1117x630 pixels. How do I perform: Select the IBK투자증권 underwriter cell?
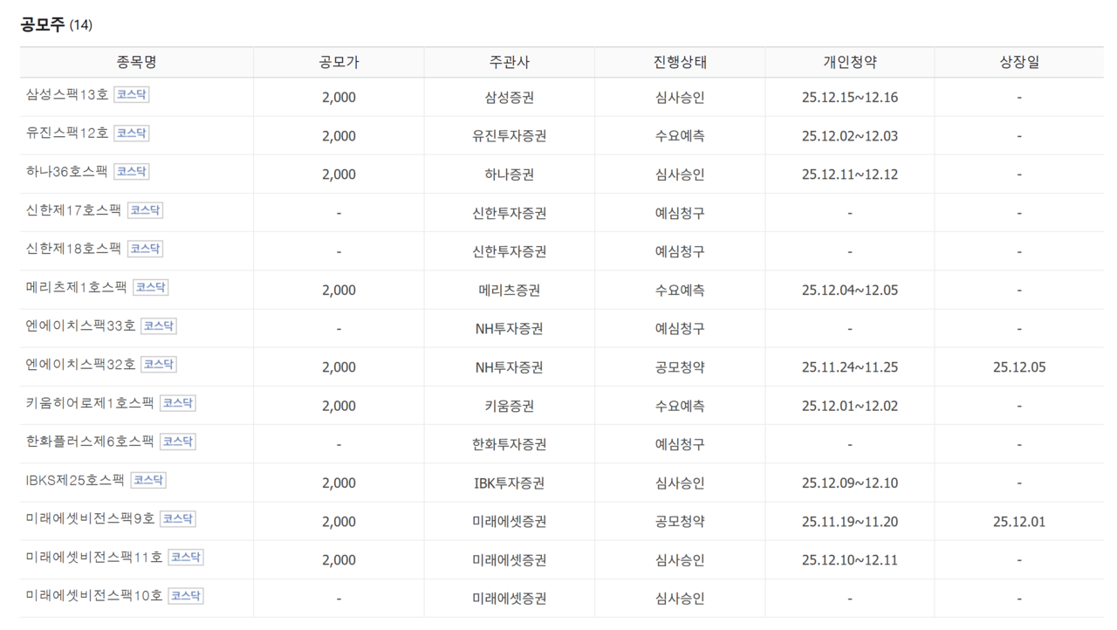(510, 483)
